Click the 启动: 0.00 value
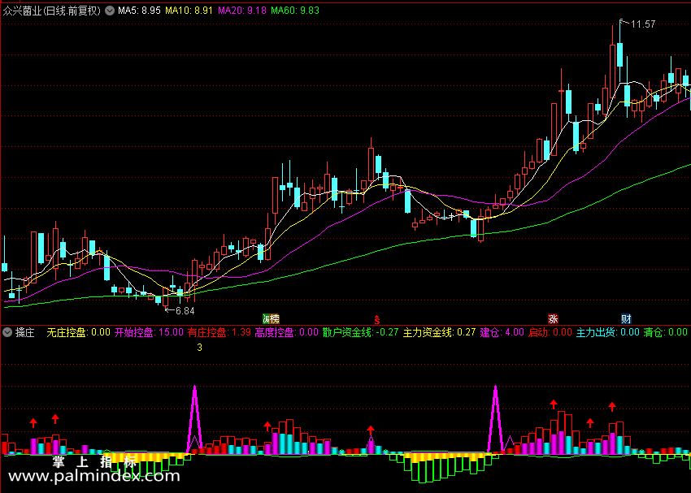Viewport: 691px width, 493px height. click(550, 332)
